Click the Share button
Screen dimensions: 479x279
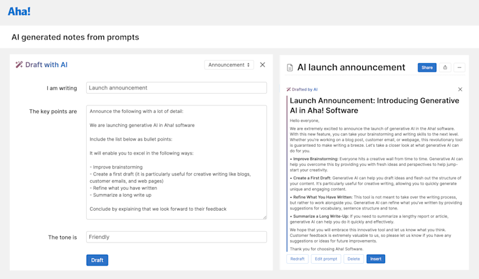click(x=427, y=68)
